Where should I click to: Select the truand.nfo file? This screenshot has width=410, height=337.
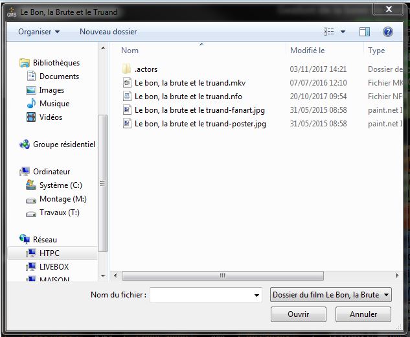tap(188, 97)
